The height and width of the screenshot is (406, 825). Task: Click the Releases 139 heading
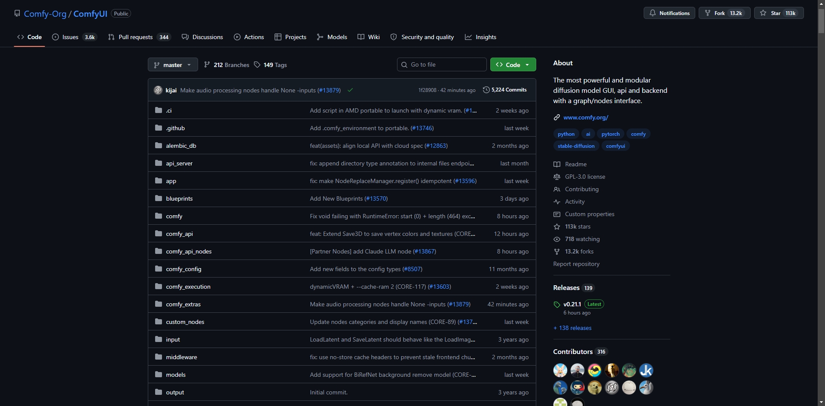(574, 288)
